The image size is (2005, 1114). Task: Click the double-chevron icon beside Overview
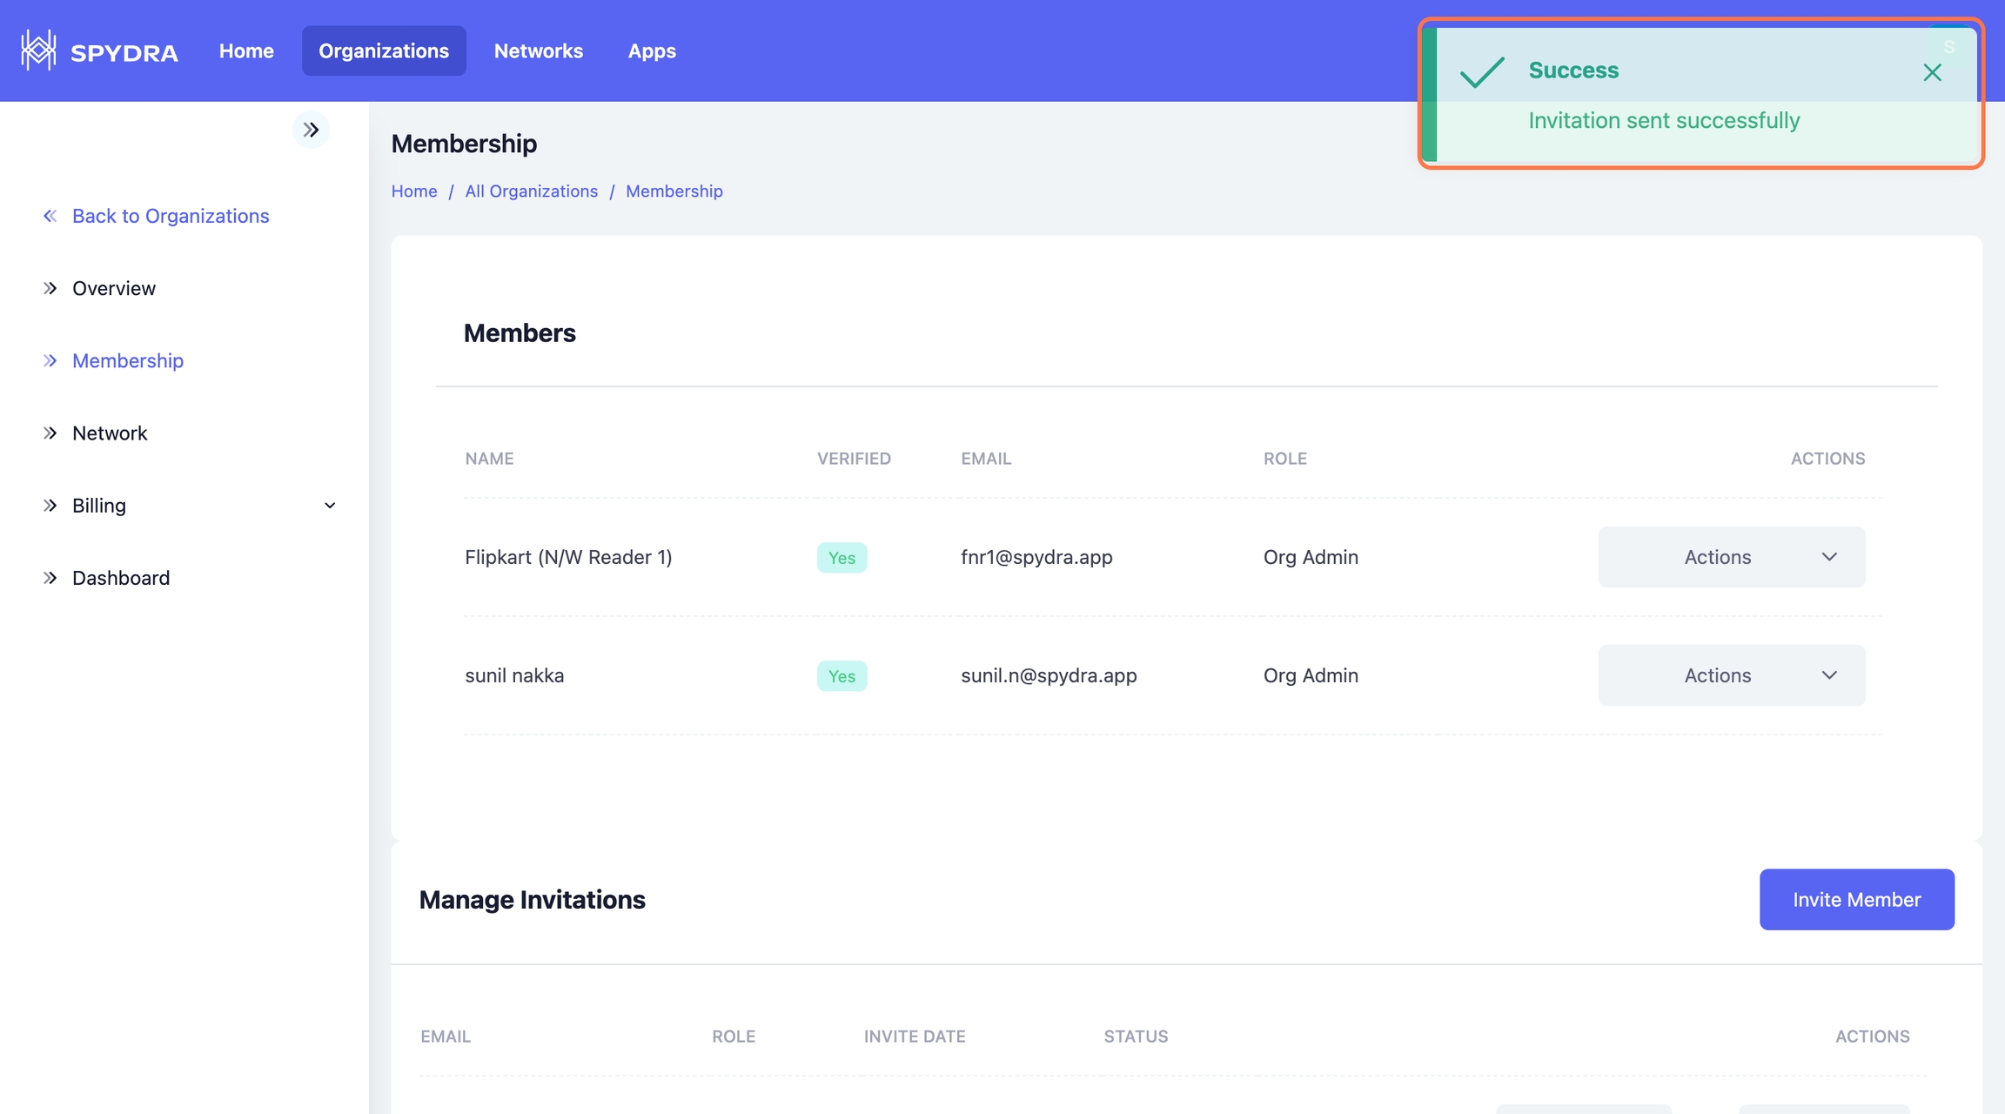(50, 288)
